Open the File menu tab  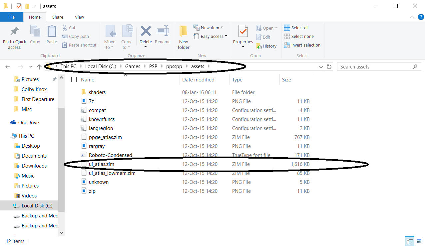(x=11, y=17)
